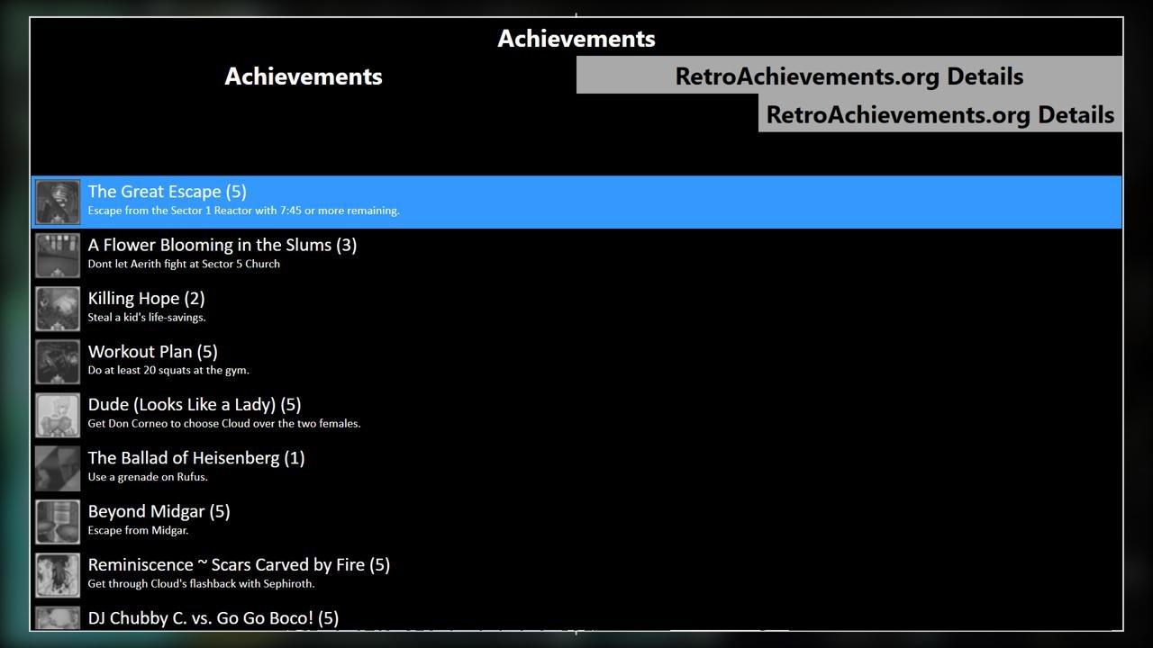The image size is (1153, 648).
Task: Click Reminiscence ~ Scars Carved by Fire badge
Action: point(58,575)
